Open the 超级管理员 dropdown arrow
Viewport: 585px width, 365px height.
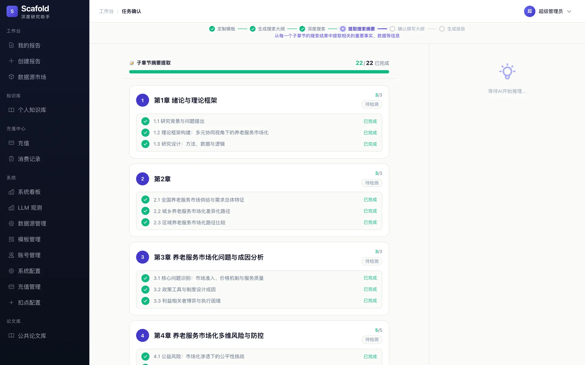tap(569, 12)
